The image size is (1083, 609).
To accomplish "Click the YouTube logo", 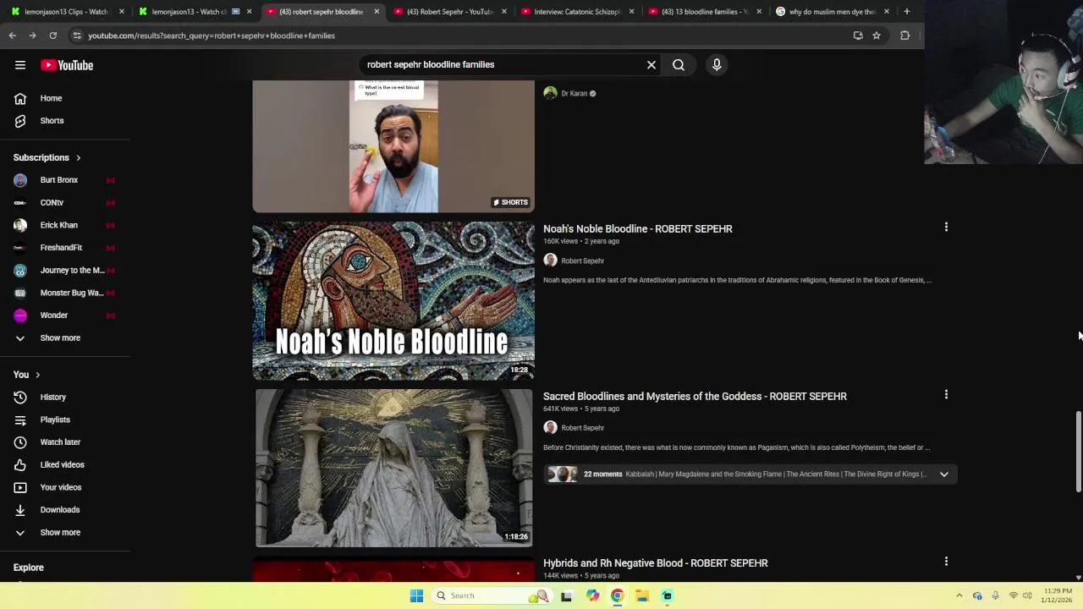I will [67, 65].
